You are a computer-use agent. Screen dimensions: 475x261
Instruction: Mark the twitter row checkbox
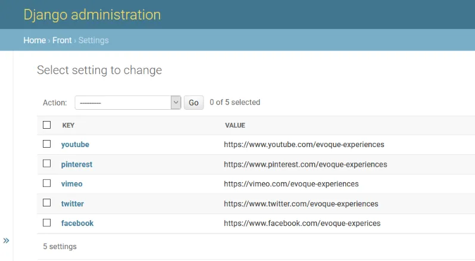pyautogui.click(x=47, y=203)
